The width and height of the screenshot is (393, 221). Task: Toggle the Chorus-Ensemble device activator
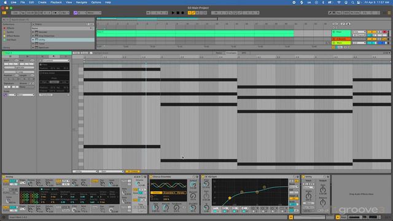pyautogui.click(x=151, y=177)
